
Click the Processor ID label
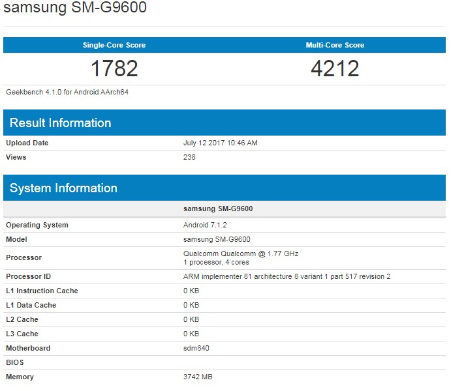click(28, 276)
